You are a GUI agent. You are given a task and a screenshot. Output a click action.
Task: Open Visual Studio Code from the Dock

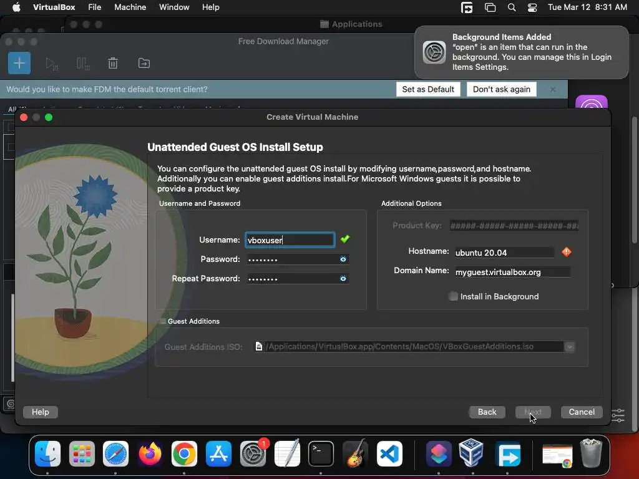coord(389,454)
